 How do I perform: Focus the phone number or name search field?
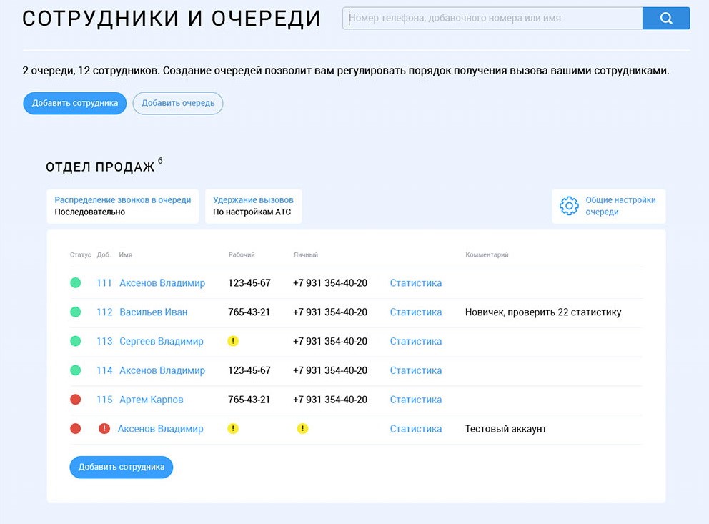492,18
